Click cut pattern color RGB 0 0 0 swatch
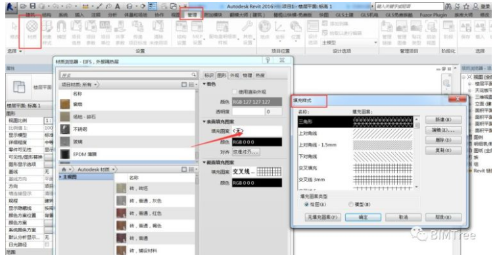497x261 pixels. [257, 183]
